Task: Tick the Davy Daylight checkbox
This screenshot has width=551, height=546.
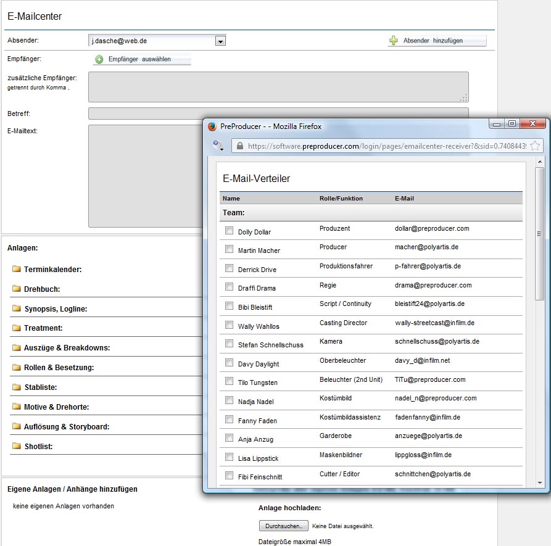Action: point(229,362)
